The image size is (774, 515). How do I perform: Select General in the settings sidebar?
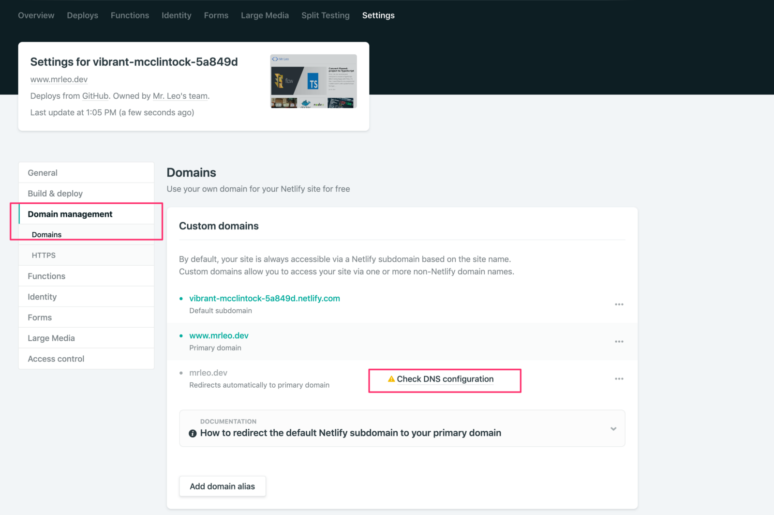point(86,173)
